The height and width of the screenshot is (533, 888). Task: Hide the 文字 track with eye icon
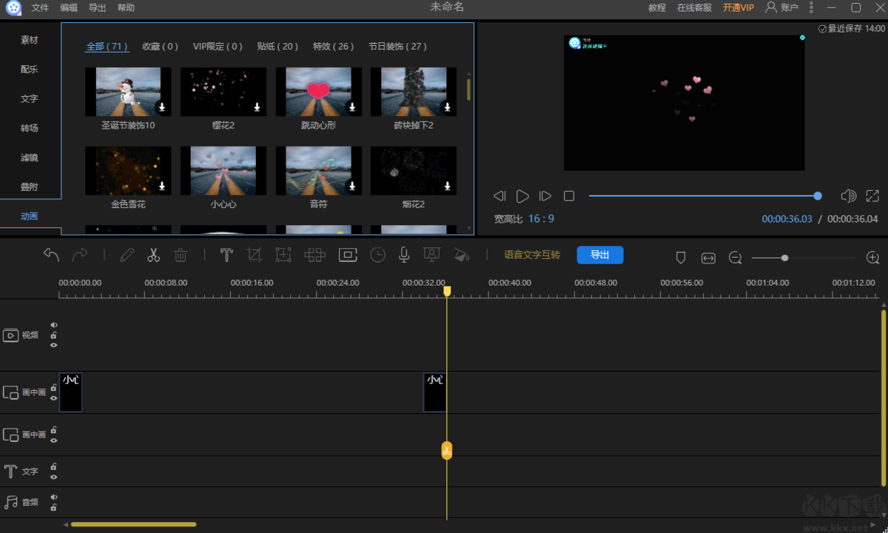[x=54, y=477]
